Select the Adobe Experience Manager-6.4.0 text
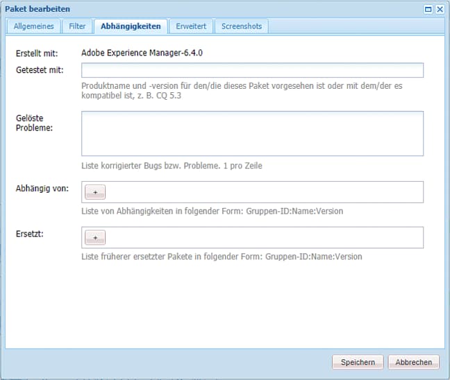 click(142, 53)
